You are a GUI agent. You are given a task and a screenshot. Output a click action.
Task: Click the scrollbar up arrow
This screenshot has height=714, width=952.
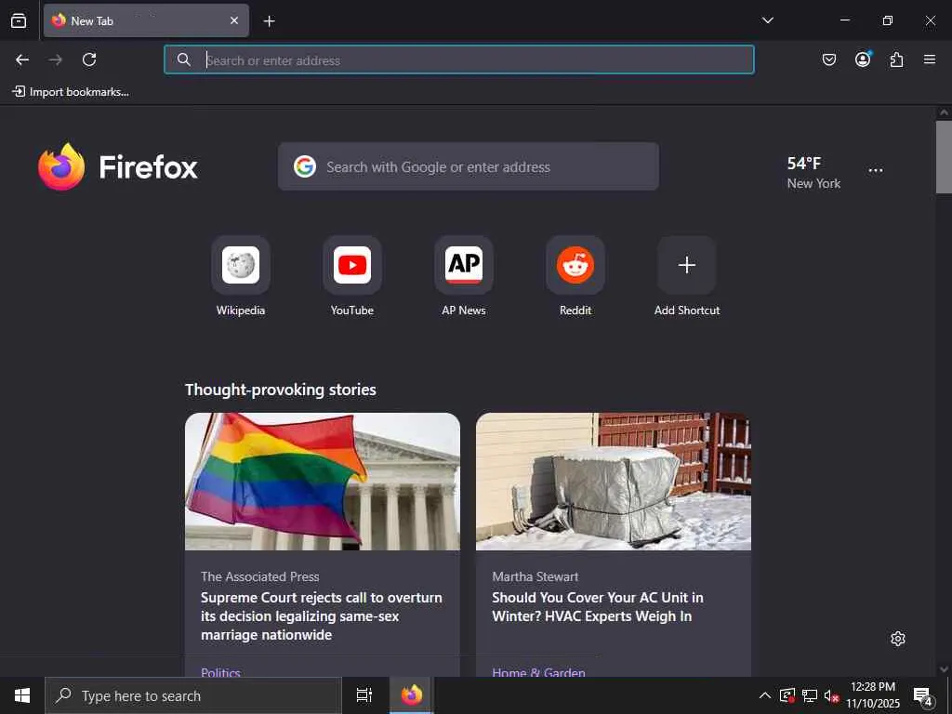pos(944,112)
